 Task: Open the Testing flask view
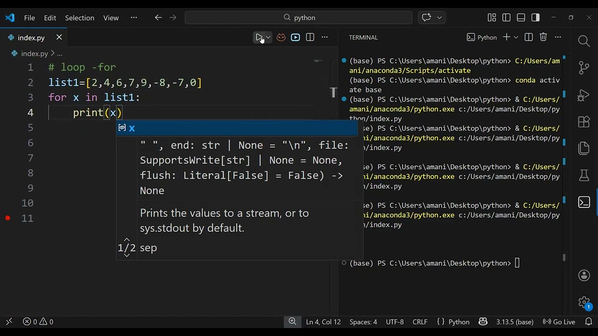point(584,175)
